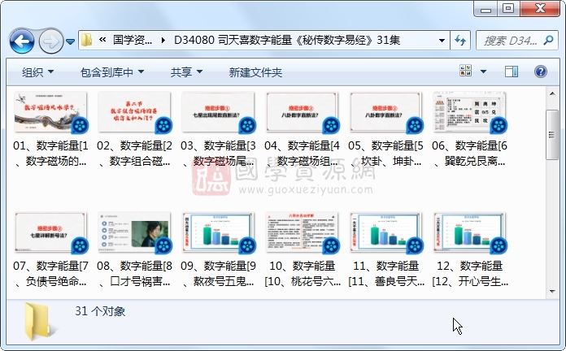This screenshot has width=566, height=351.
Task: Select video thumbnail 03、数字能量
Action: click(x=218, y=112)
